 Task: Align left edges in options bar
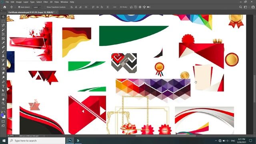click(72, 7)
